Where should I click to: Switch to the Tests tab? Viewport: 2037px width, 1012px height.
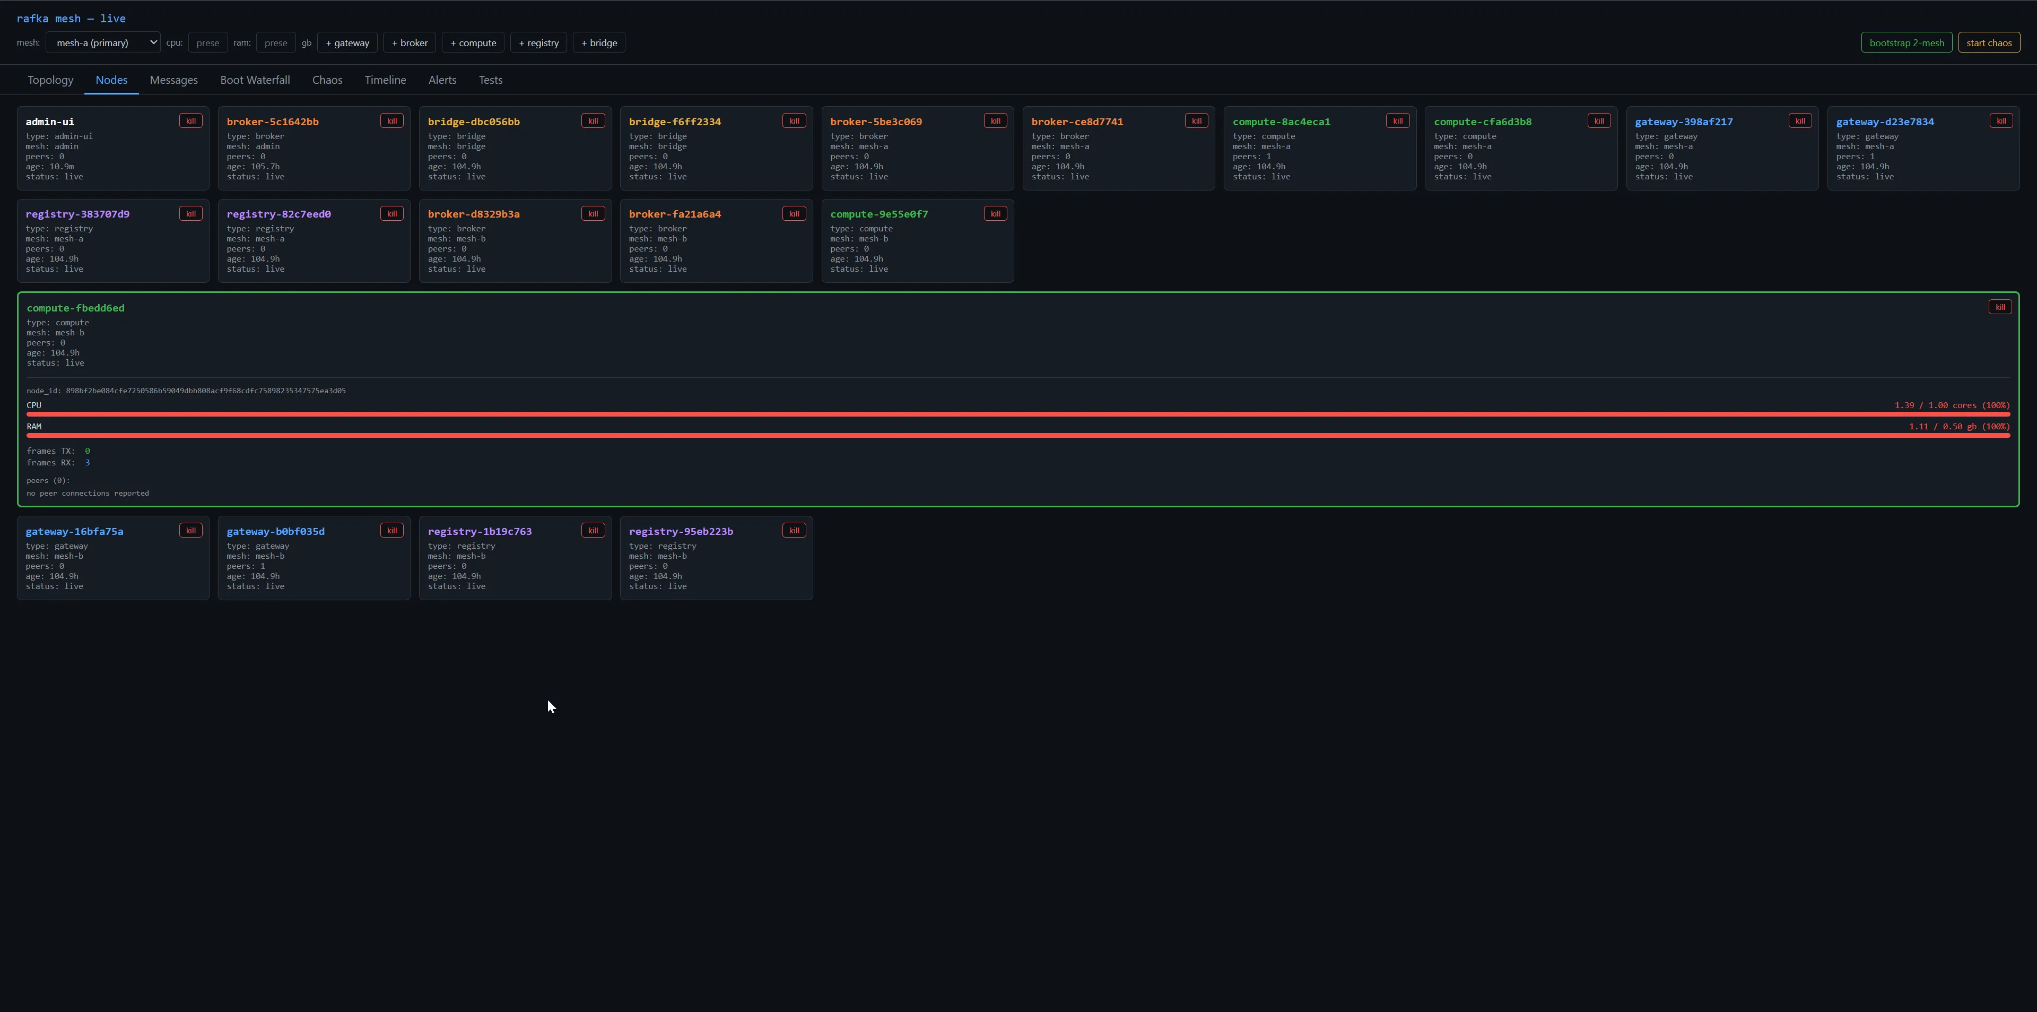tap(490, 80)
